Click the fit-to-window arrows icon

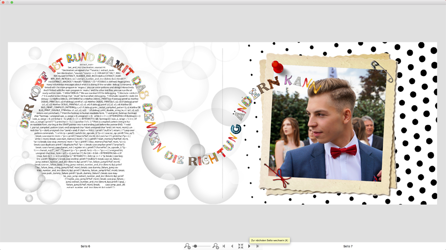(240, 246)
